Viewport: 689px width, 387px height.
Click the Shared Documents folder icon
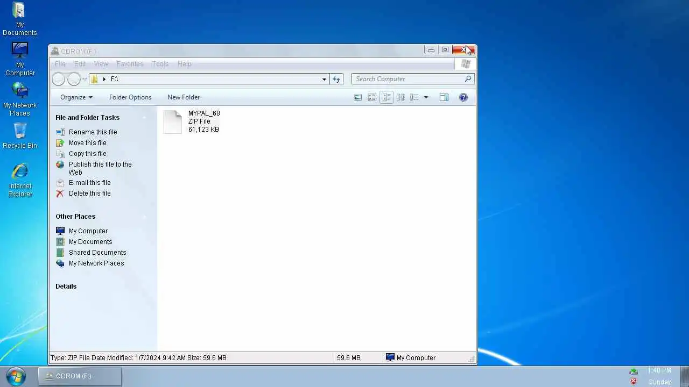[x=60, y=253]
